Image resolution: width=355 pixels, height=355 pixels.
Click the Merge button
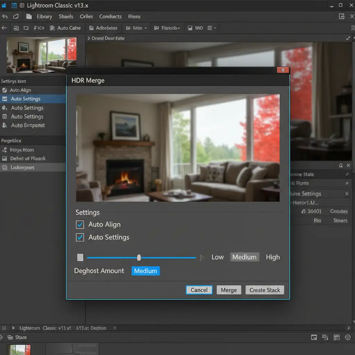[229, 290]
